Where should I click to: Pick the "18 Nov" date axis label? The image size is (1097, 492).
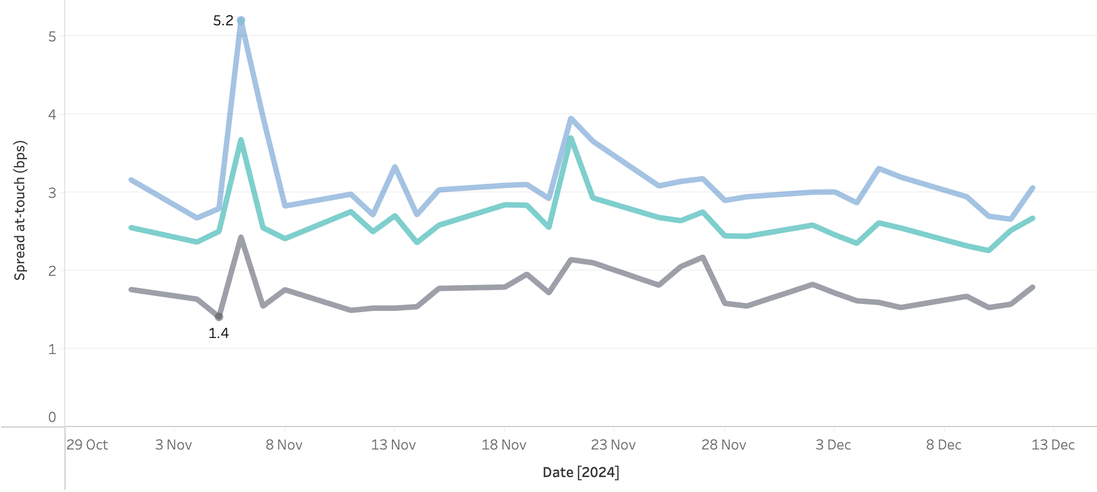point(504,445)
